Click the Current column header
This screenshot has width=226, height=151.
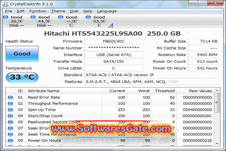[x=115, y=91]
